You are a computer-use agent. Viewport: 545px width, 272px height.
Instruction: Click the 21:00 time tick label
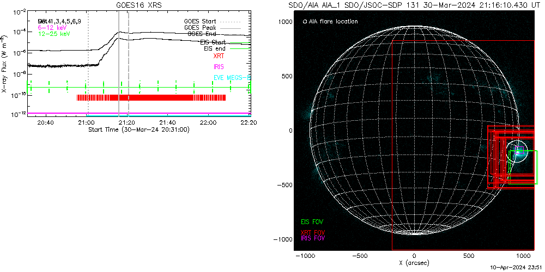coord(86,123)
